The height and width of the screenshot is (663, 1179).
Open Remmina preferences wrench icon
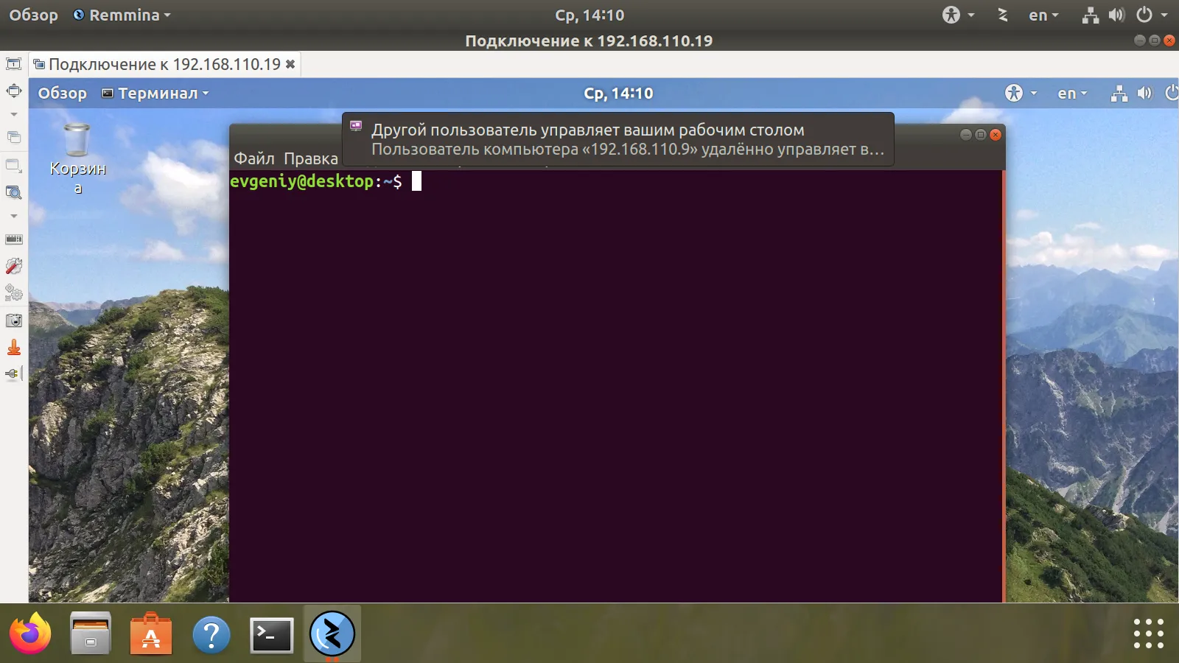(13, 266)
